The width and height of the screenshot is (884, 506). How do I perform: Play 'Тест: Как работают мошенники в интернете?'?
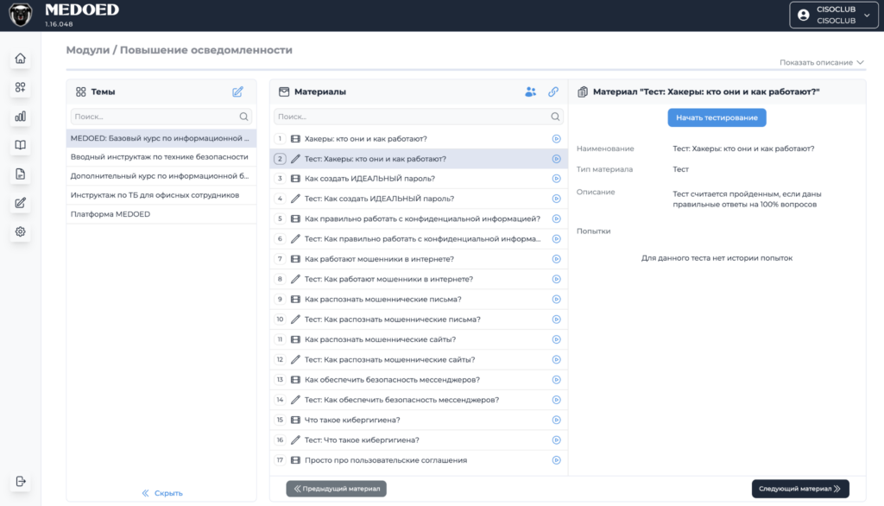pos(557,279)
